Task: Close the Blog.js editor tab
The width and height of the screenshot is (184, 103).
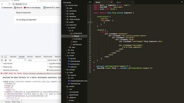Action: (x=111, y=2)
